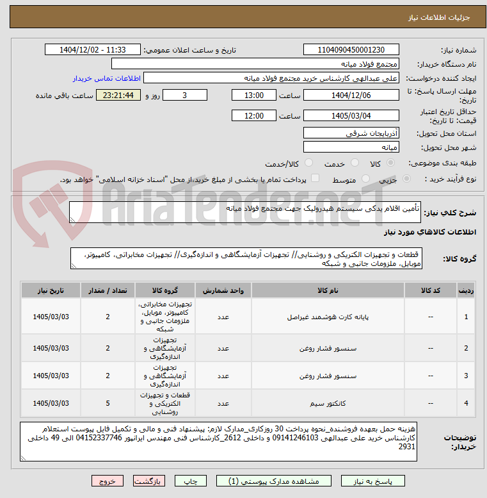
Task: Click the کد کالا column header
Action: tap(431, 290)
